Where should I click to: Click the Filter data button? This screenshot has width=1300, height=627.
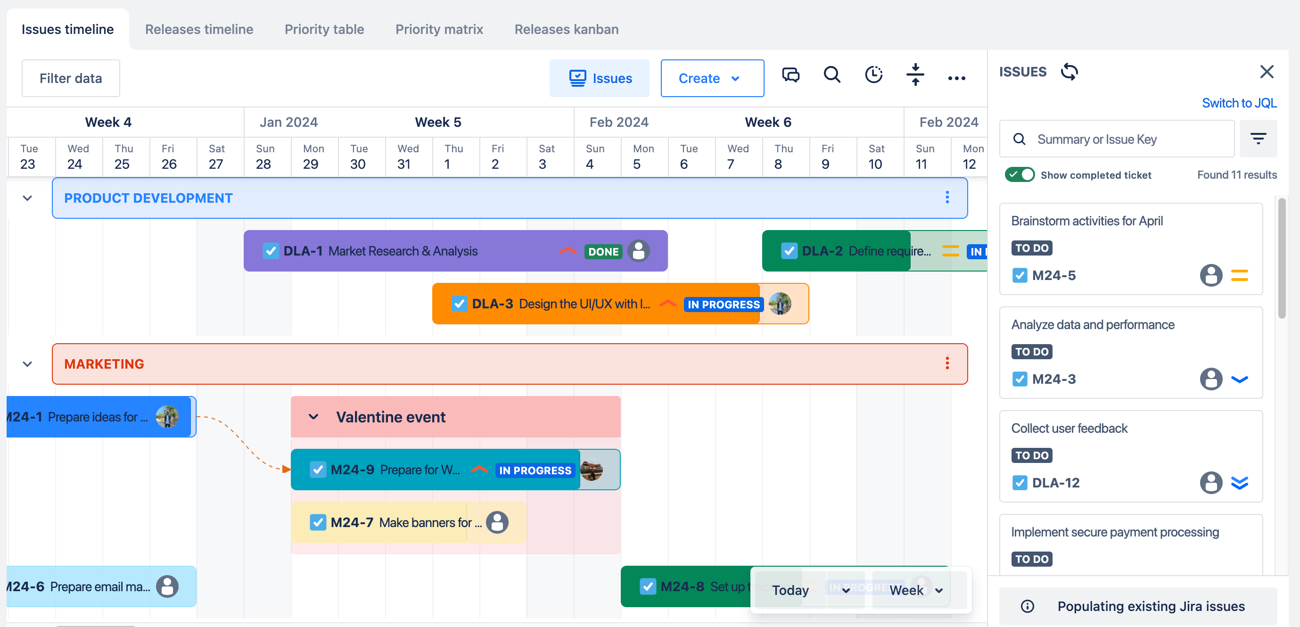(71, 78)
